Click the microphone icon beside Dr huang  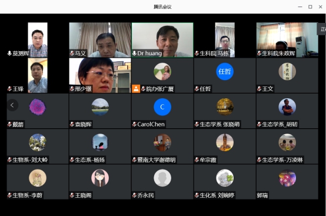click(134, 54)
